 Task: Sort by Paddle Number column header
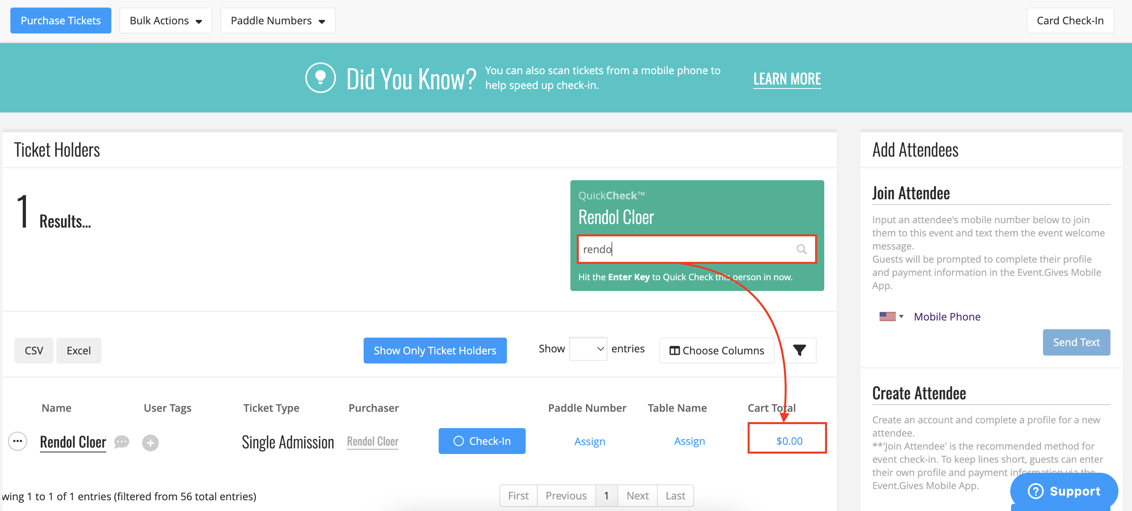[587, 408]
